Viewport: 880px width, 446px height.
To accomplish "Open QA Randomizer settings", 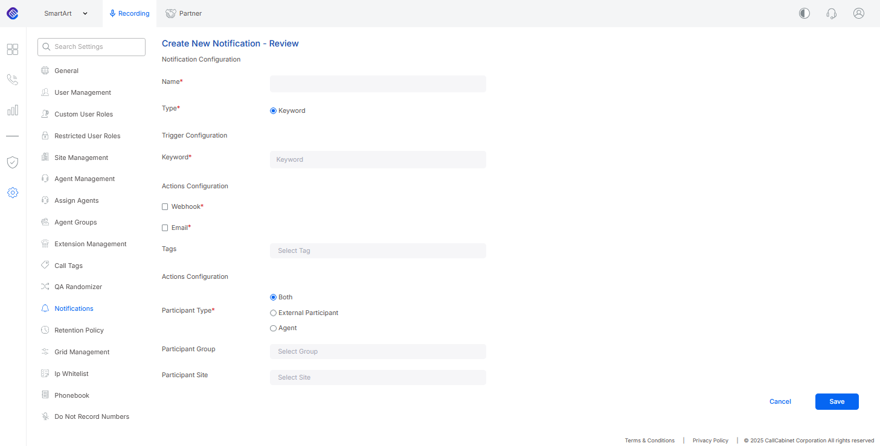I will coord(79,287).
